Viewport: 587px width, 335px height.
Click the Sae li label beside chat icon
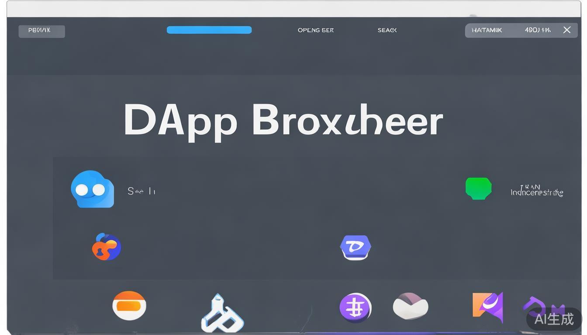pos(141,191)
